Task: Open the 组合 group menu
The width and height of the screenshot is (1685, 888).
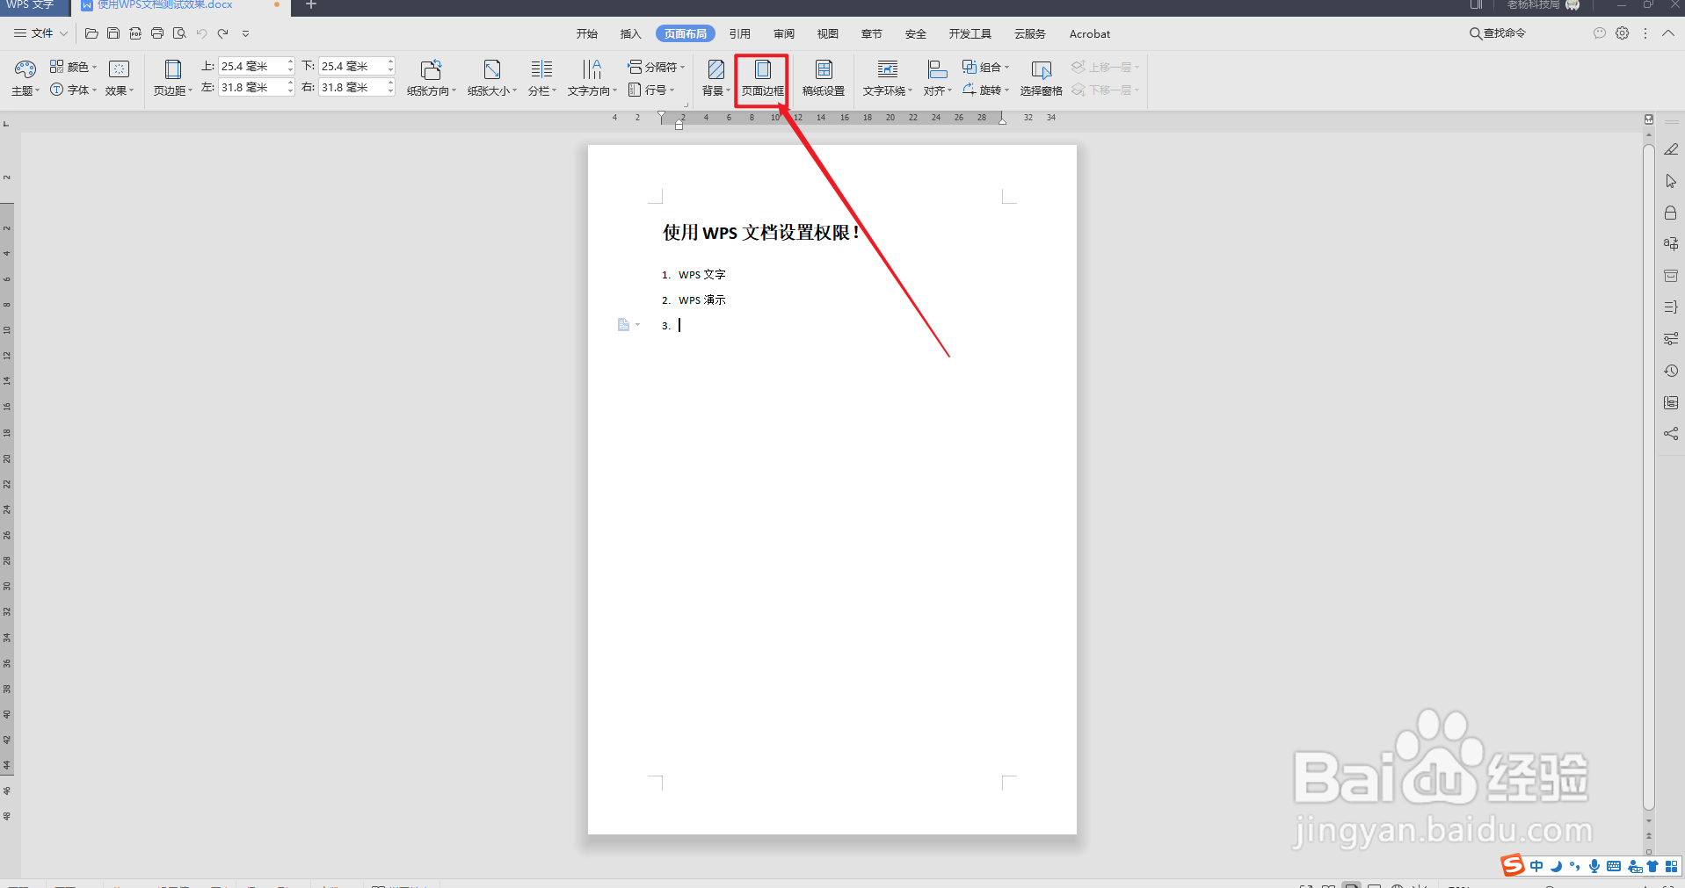Action: pos(986,67)
